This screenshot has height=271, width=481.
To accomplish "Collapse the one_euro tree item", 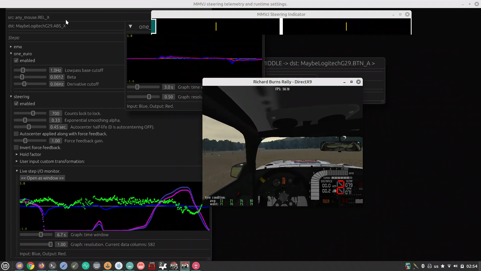I will coord(11,53).
